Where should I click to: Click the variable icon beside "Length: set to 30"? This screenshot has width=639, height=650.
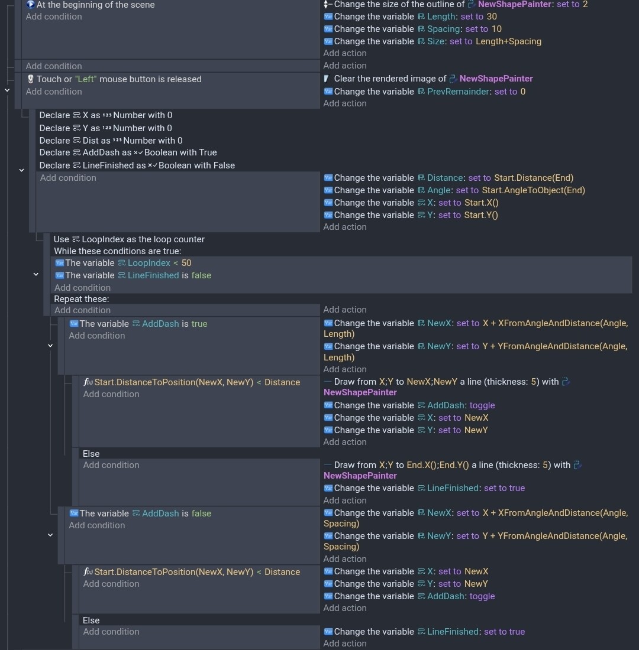(328, 17)
